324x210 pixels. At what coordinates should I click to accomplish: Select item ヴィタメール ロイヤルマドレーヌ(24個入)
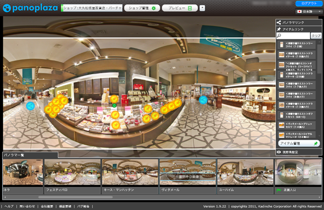click(x=296, y=134)
